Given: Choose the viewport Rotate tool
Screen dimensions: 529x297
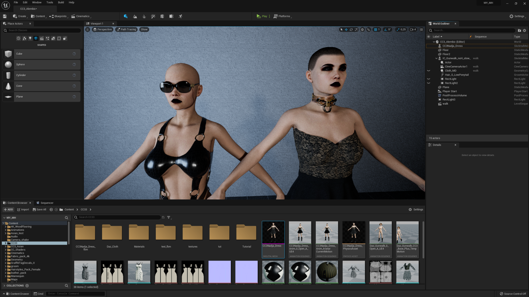Looking at the screenshot, I should click(351, 30).
